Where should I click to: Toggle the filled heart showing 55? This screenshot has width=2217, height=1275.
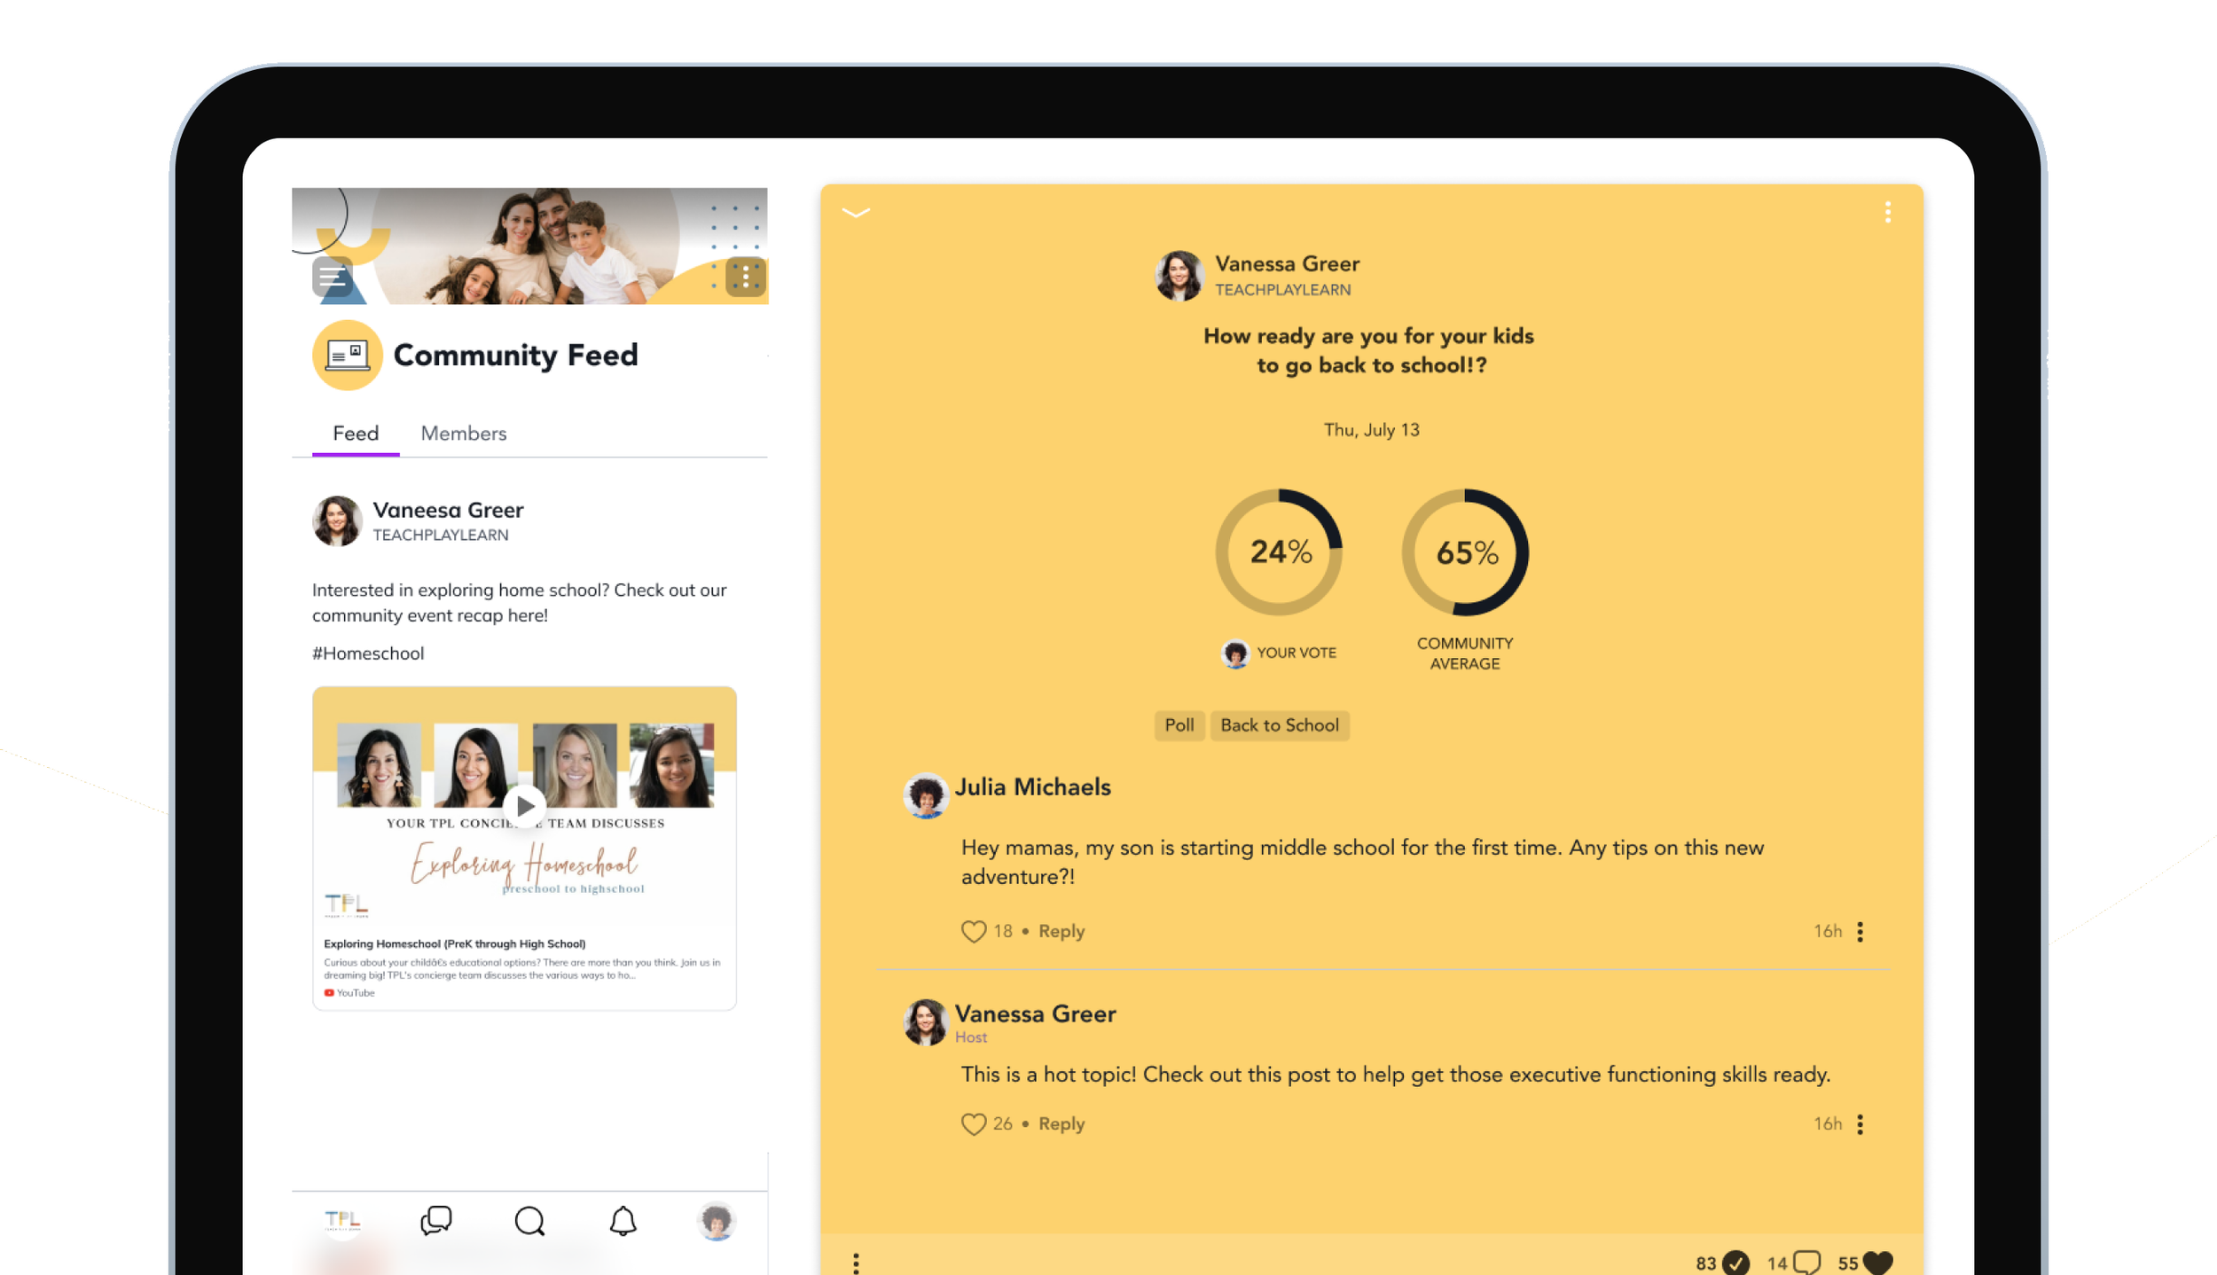coord(1877,1262)
